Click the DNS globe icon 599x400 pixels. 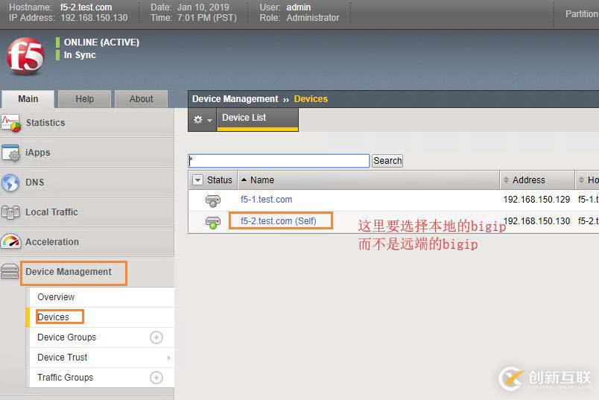click(10, 182)
